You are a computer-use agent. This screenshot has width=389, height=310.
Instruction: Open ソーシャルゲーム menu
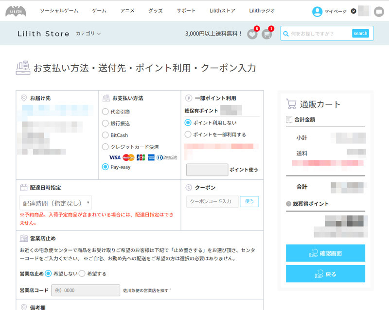point(59,11)
